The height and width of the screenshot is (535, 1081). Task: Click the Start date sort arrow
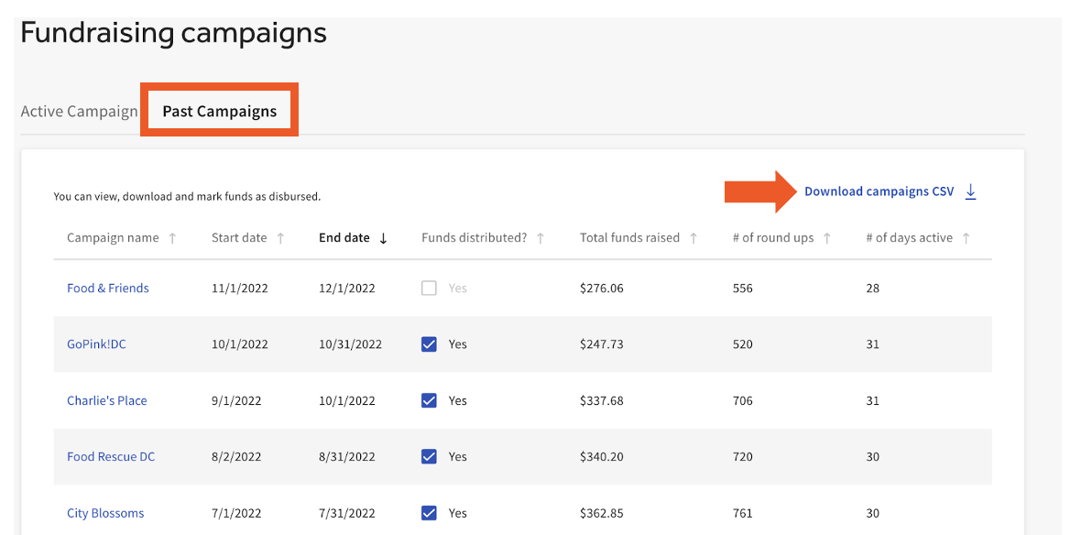280,238
